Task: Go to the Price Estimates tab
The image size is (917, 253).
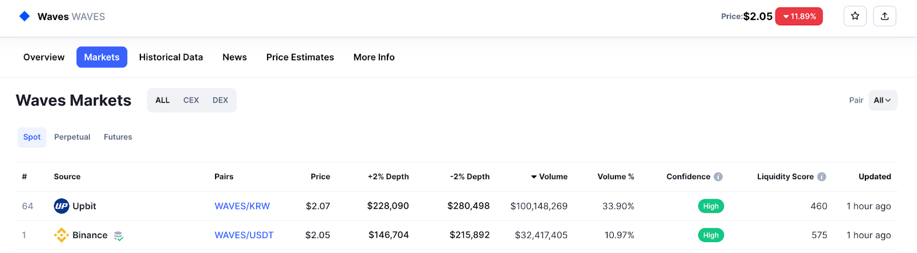Action: tap(300, 57)
